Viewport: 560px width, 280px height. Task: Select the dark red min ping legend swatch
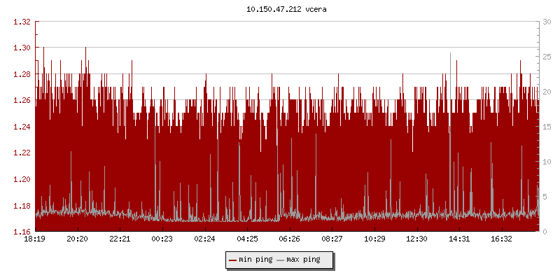[232, 260]
